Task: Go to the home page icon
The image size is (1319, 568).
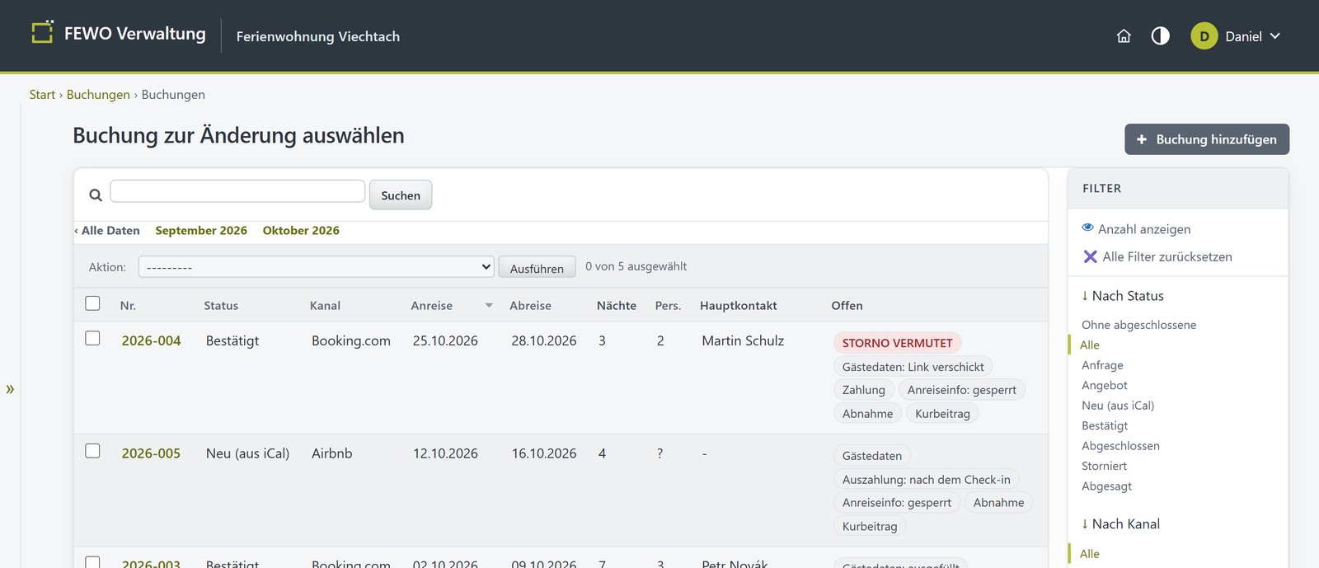Action: point(1124,36)
